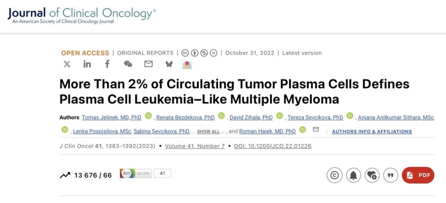Share article on LinkedIn

(x=87, y=64)
